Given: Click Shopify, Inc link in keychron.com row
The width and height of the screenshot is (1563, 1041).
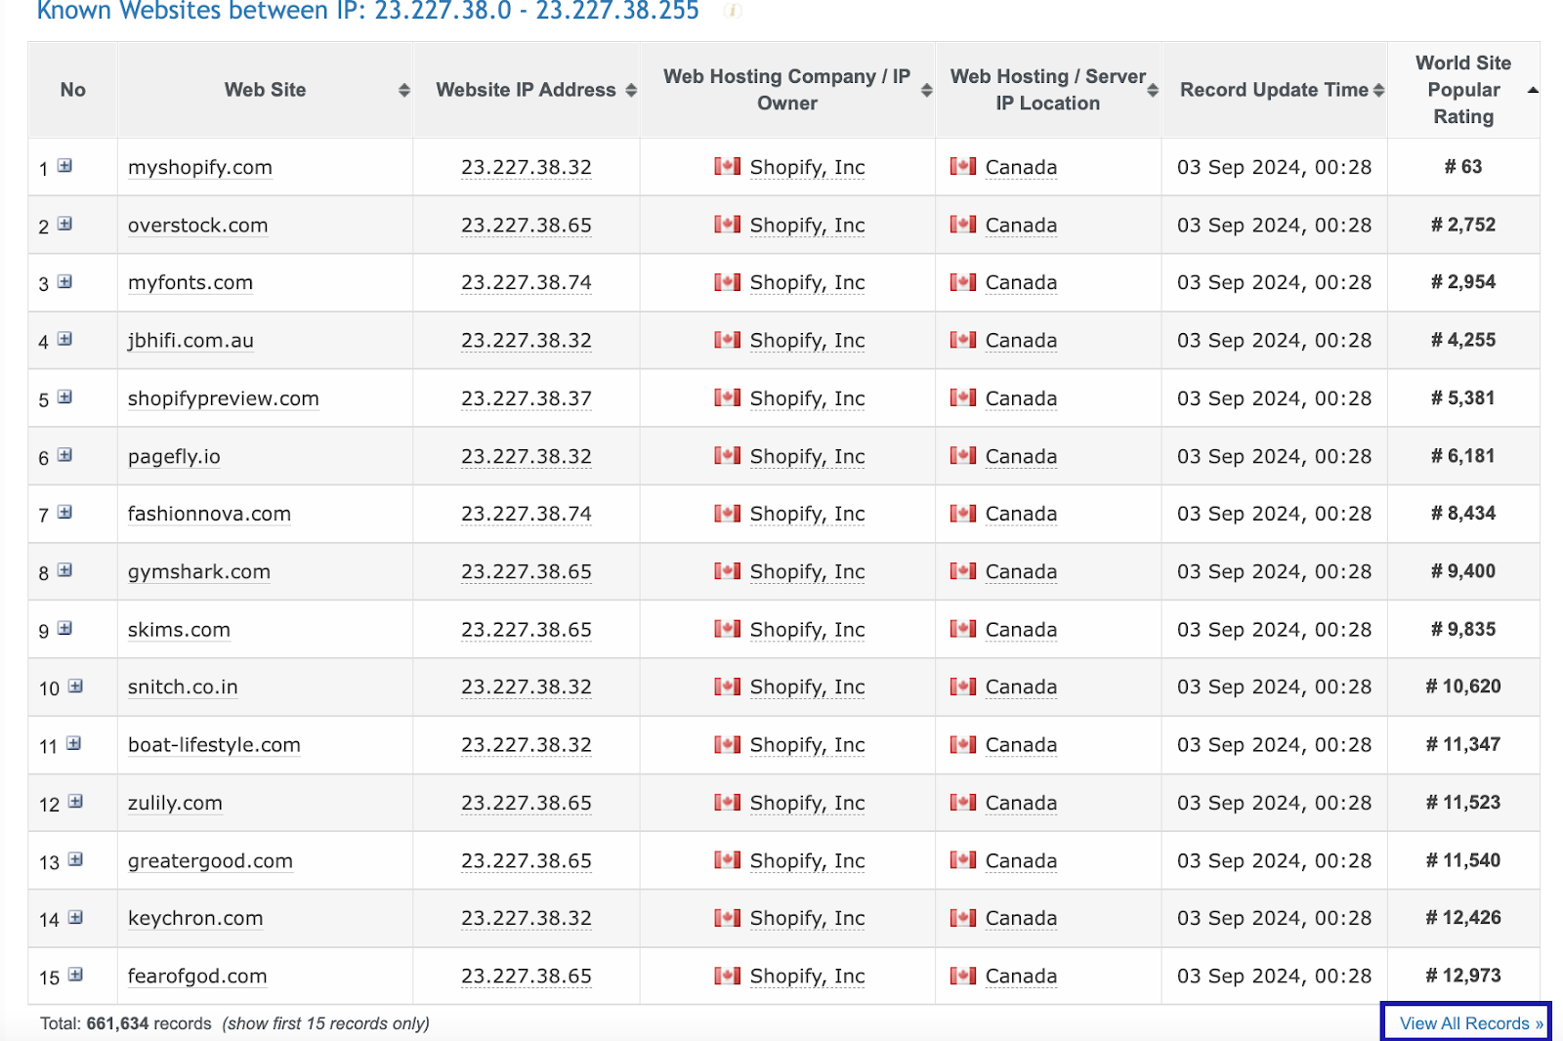Looking at the screenshot, I should 807,918.
